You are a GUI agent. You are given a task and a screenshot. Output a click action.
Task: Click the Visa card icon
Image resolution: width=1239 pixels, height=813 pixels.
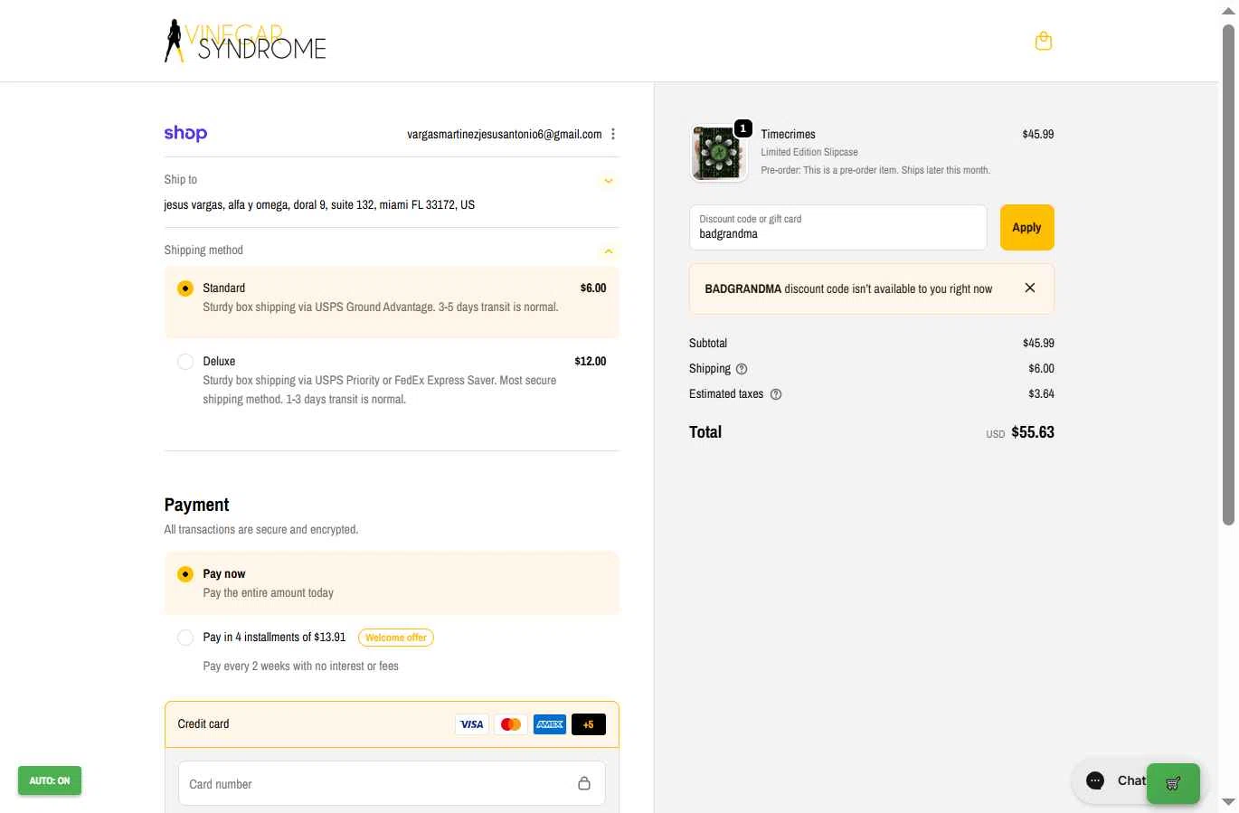471,724
